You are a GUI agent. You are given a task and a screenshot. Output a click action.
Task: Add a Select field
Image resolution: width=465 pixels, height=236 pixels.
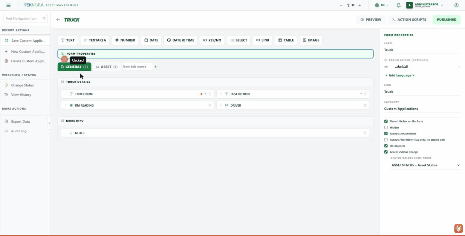[239, 40]
